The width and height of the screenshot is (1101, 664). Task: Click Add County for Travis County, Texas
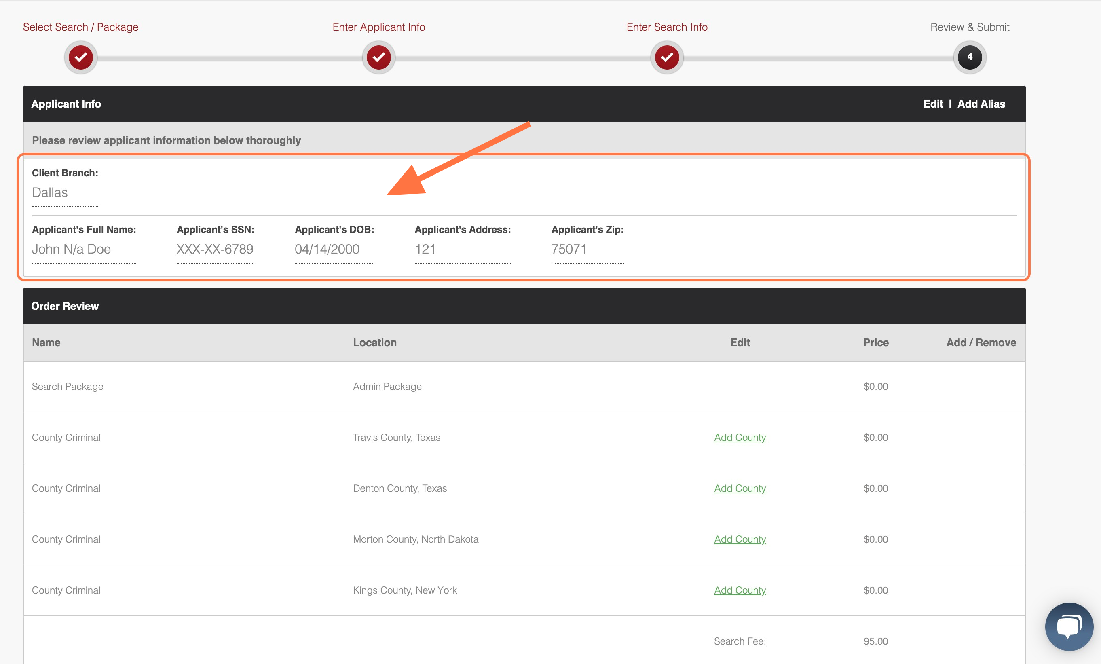coord(740,438)
